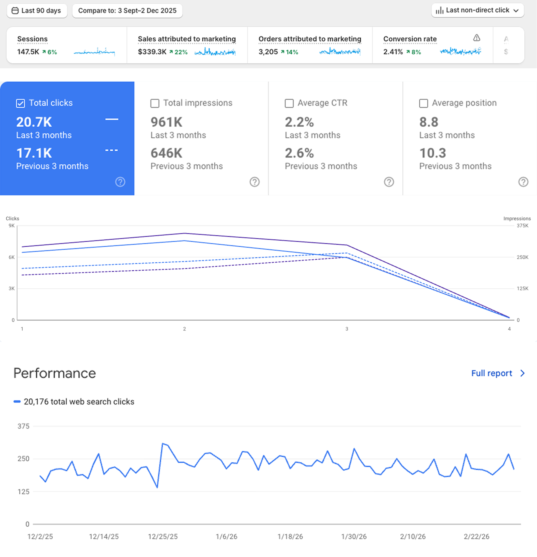Click the Conversion rate warning triangle icon

click(477, 38)
